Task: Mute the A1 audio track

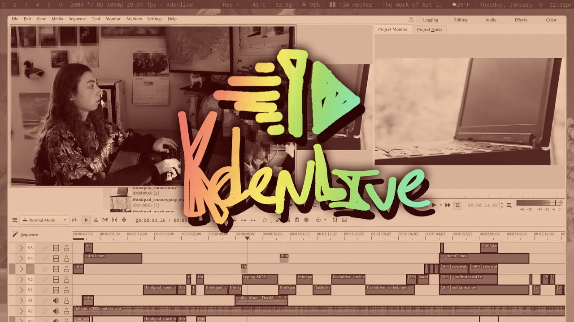Action: click(x=56, y=301)
